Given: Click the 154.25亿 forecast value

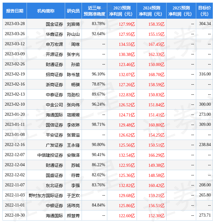Looking at the screenshot, I should pos(156,135).
